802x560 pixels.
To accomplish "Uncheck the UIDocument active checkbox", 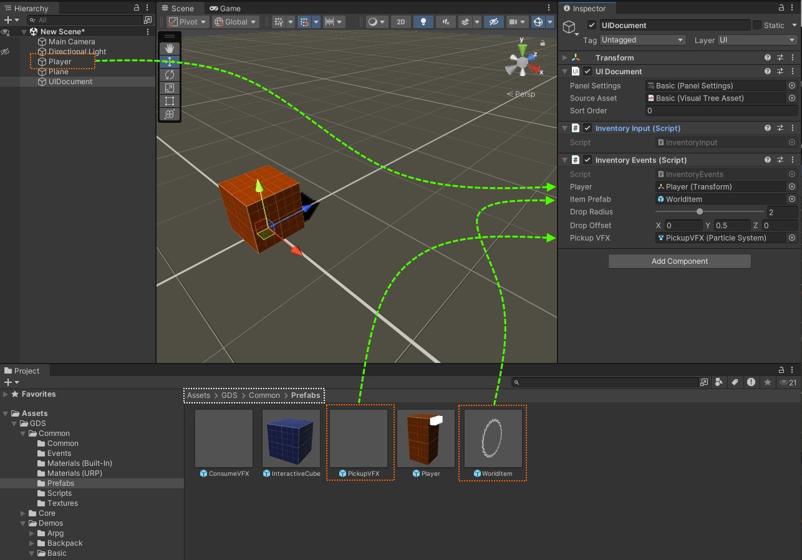I will (x=592, y=26).
